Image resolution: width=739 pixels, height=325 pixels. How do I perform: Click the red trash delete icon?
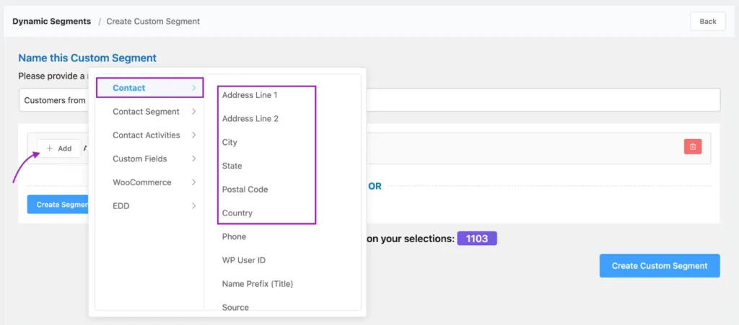click(692, 147)
